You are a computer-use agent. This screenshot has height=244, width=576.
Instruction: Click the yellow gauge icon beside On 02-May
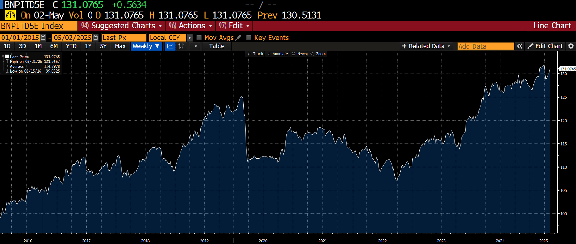(x=10, y=15)
